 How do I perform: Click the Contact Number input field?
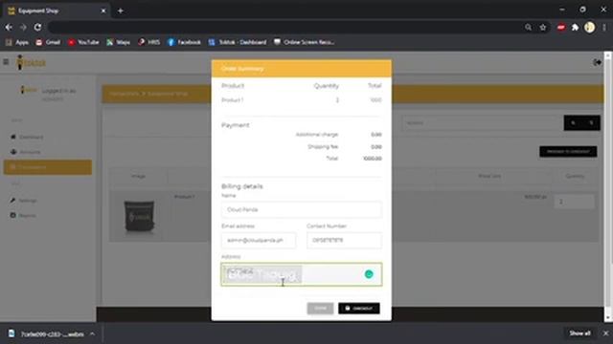click(x=344, y=240)
